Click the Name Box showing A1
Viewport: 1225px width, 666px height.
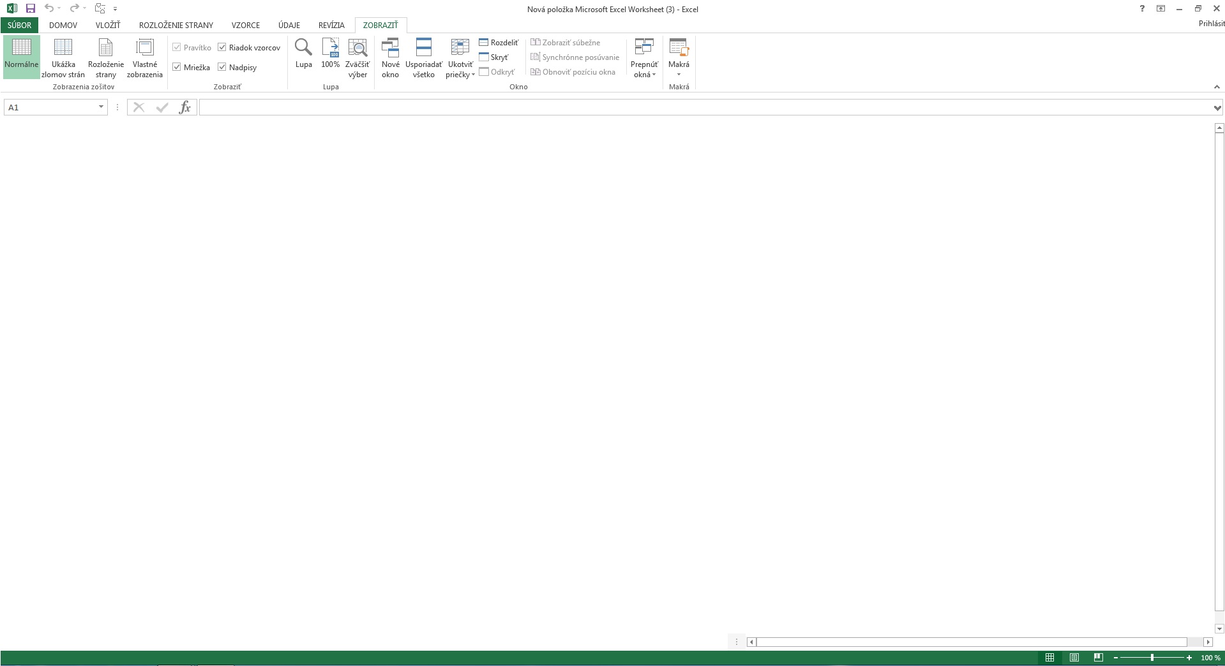(x=50, y=107)
